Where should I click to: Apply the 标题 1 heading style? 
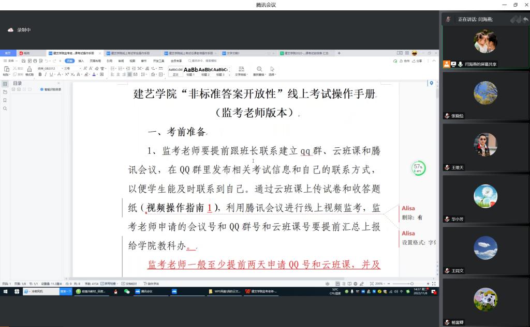(190, 71)
